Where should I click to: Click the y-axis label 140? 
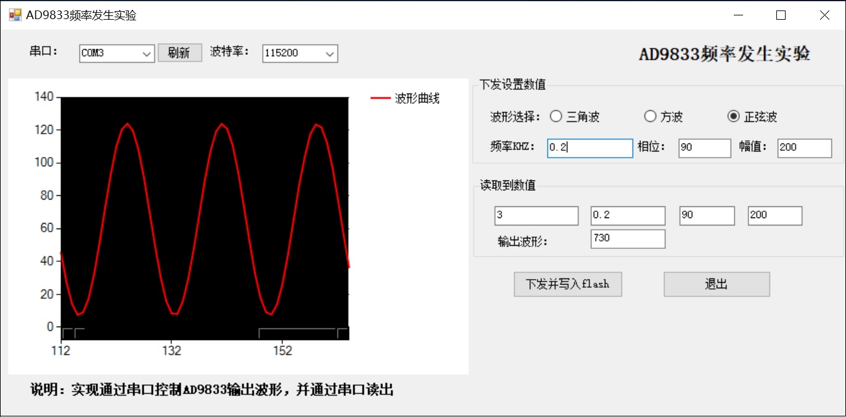44,97
